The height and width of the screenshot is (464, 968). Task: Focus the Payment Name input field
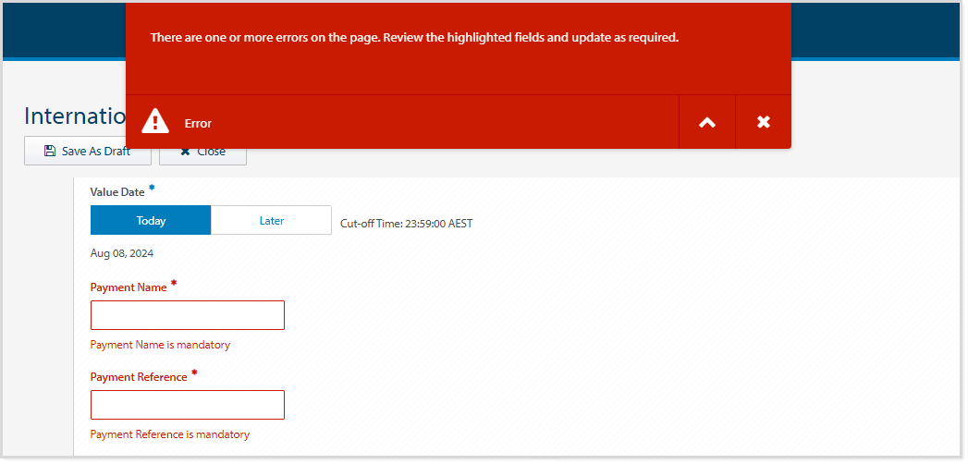pyautogui.click(x=188, y=315)
